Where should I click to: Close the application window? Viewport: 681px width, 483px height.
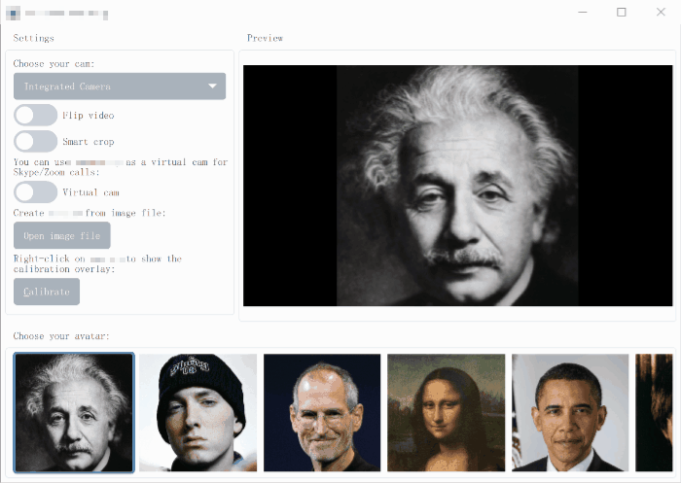click(x=661, y=13)
